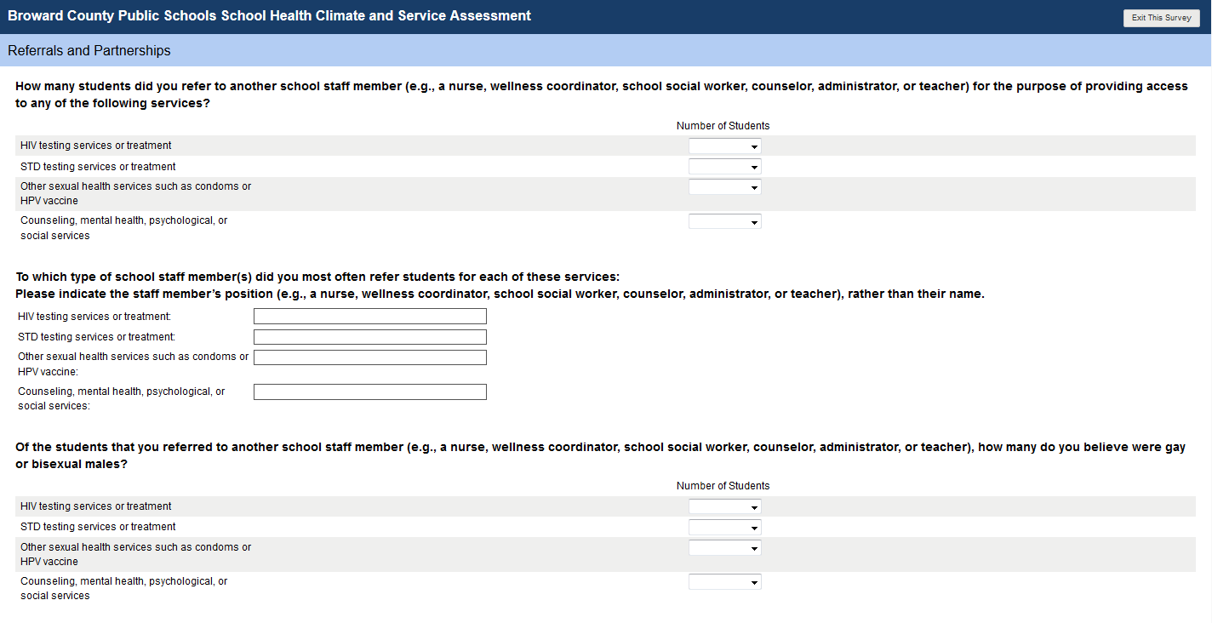Click 'Number of Students' header above gay or bisexual males rows
This screenshot has height=623, width=1212.
[723, 486]
